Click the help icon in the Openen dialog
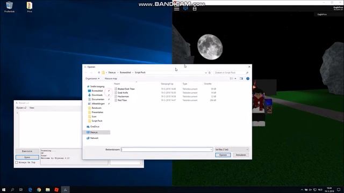 [x=248, y=79]
